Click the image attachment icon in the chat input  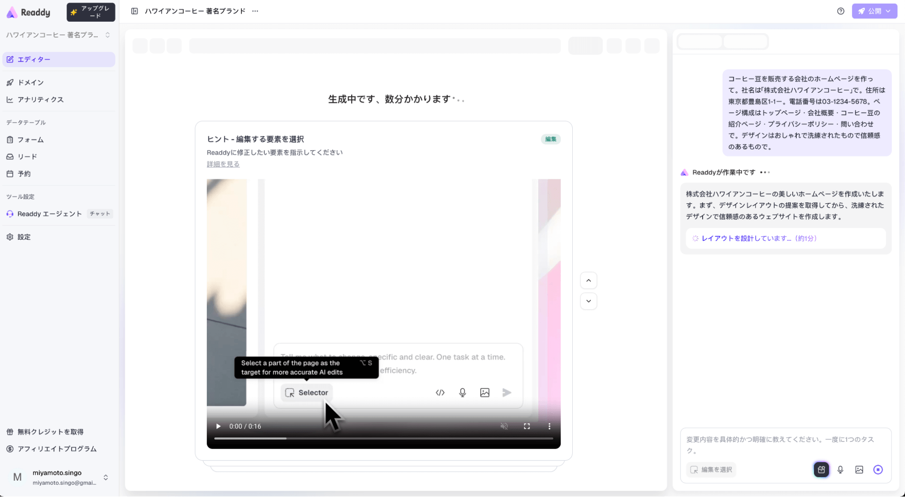pos(859,469)
